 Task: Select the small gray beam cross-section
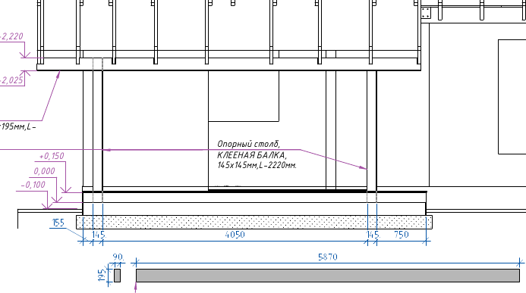pyautogui.click(x=117, y=276)
